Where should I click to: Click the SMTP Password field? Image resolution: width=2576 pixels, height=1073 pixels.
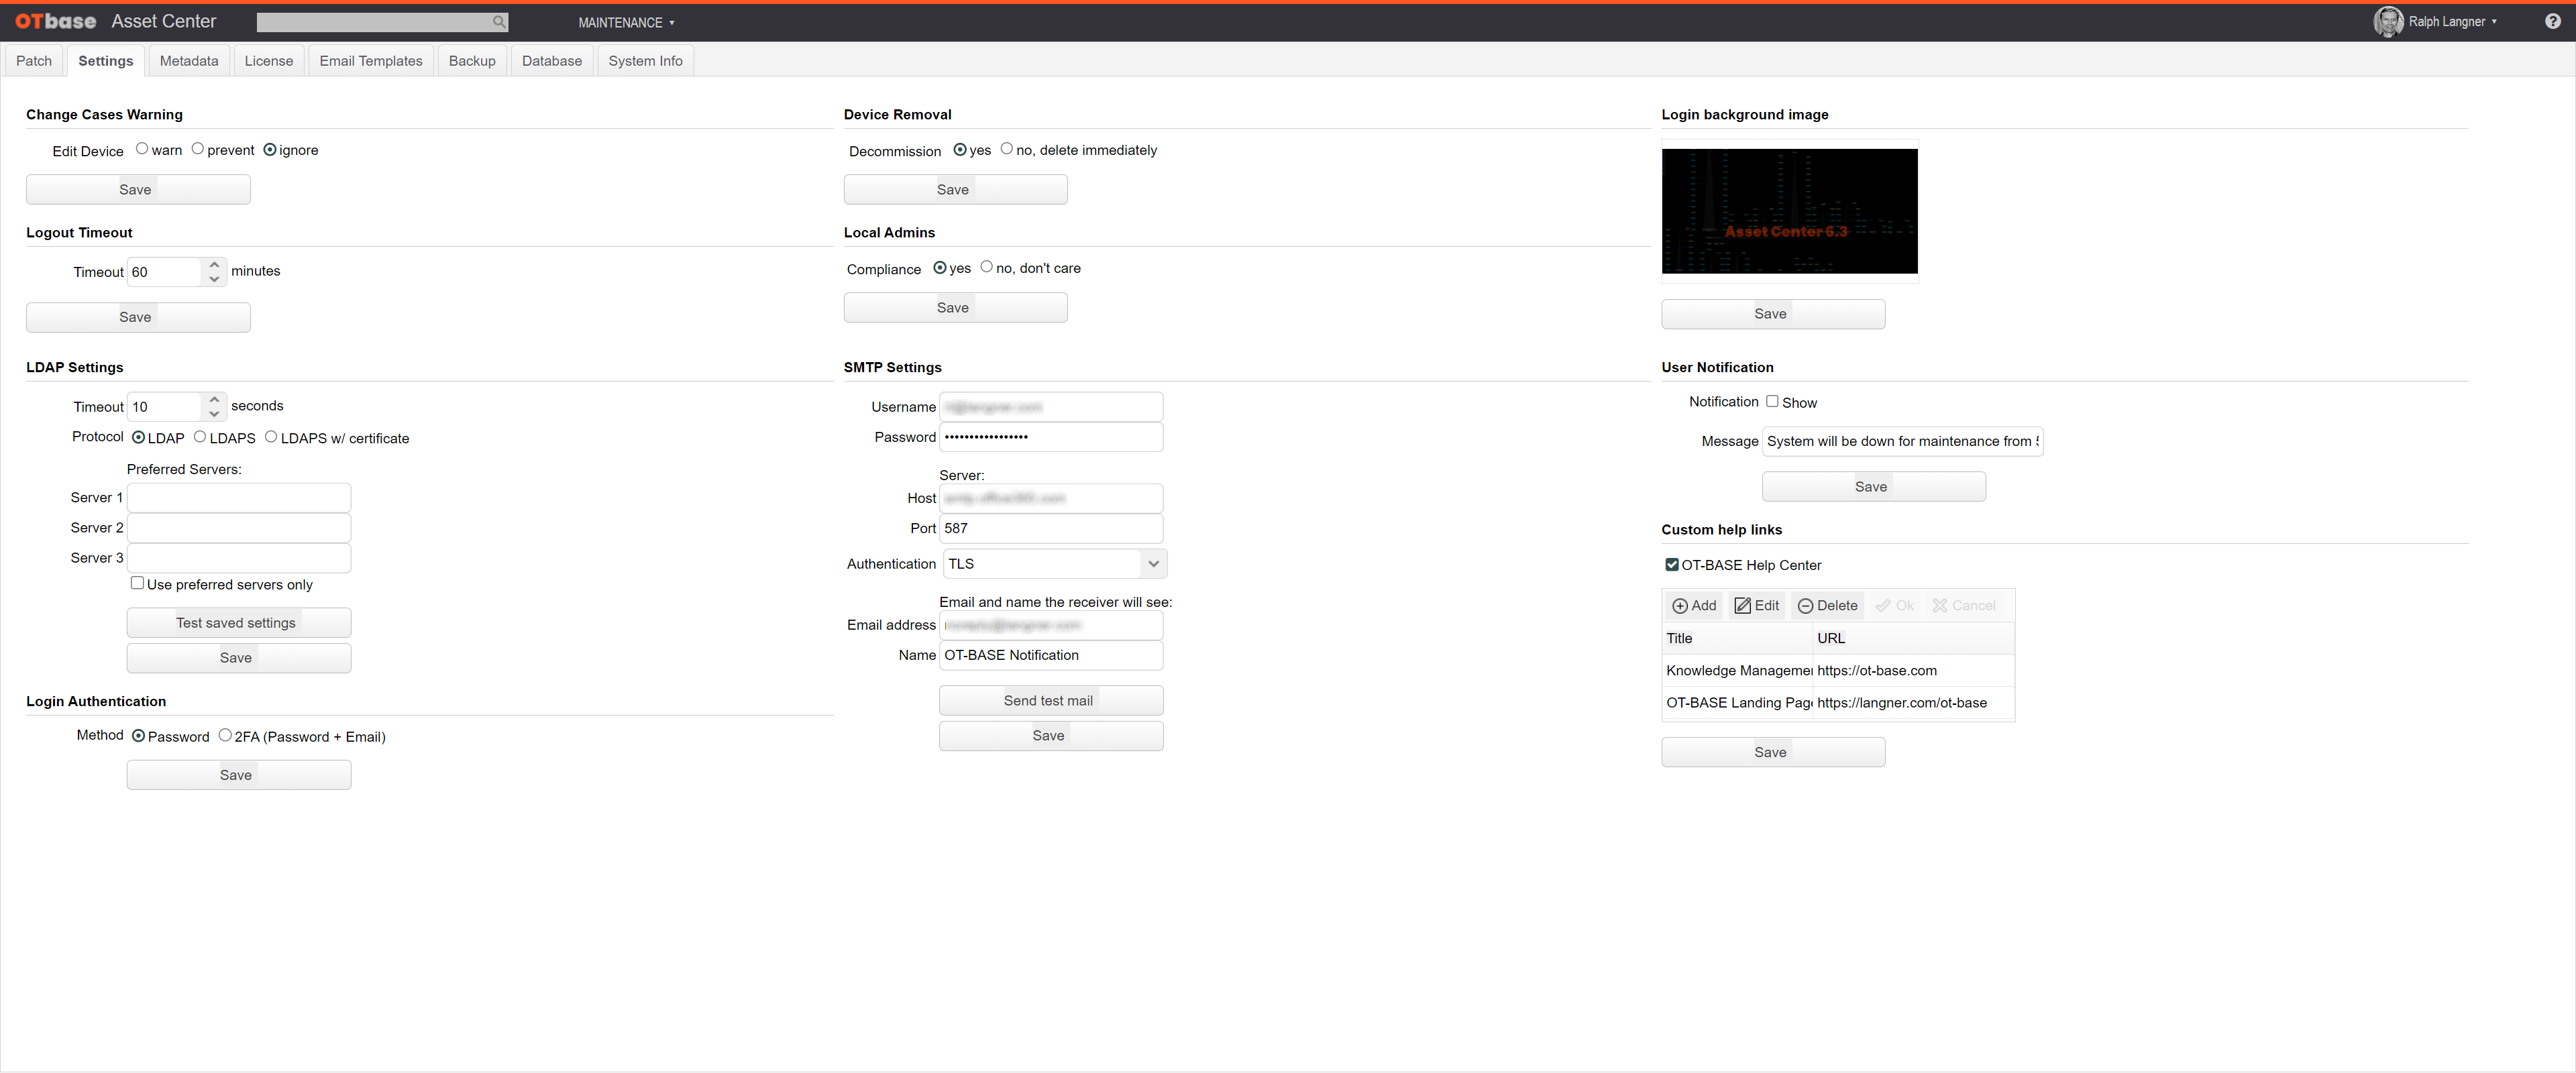pyautogui.click(x=1051, y=437)
